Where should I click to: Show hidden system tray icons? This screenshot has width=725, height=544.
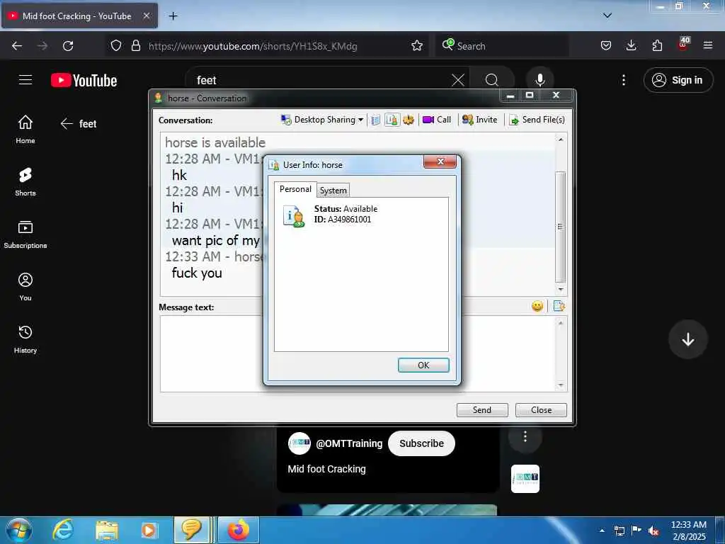pos(602,531)
